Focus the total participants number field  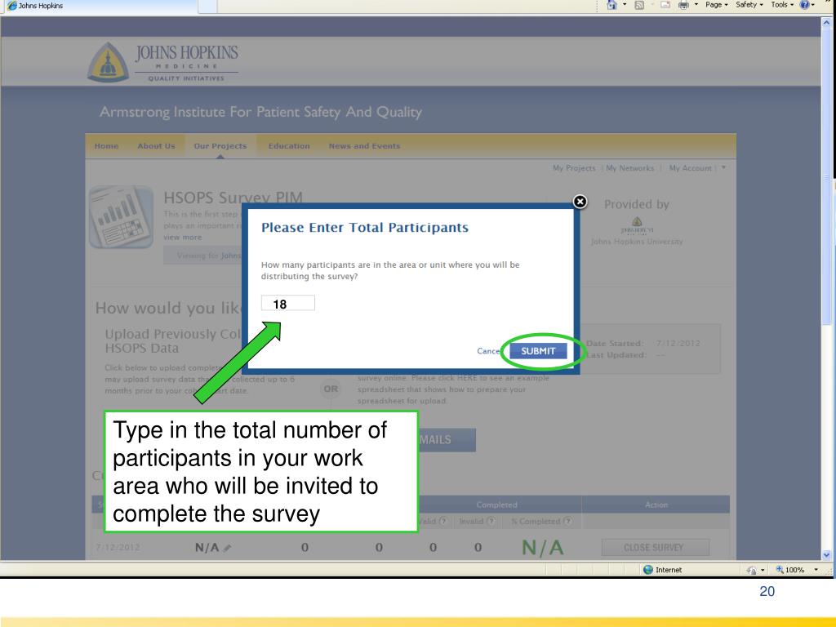288,303
